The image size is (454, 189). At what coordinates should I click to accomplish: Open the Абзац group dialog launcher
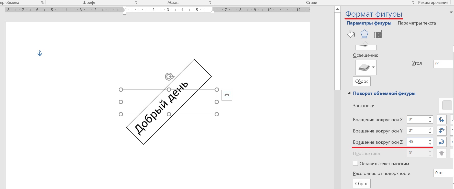click(210, 3)
